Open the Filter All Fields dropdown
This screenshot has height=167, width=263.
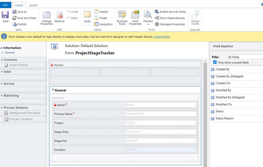point(245,57)
